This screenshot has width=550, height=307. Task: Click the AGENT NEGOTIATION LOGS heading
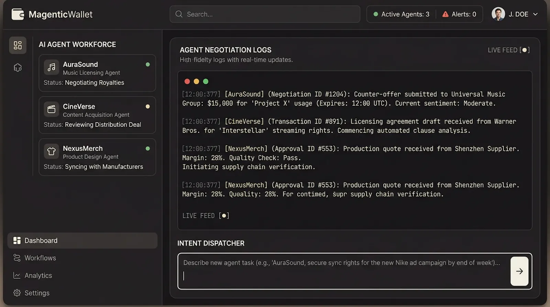click(225, 50)
